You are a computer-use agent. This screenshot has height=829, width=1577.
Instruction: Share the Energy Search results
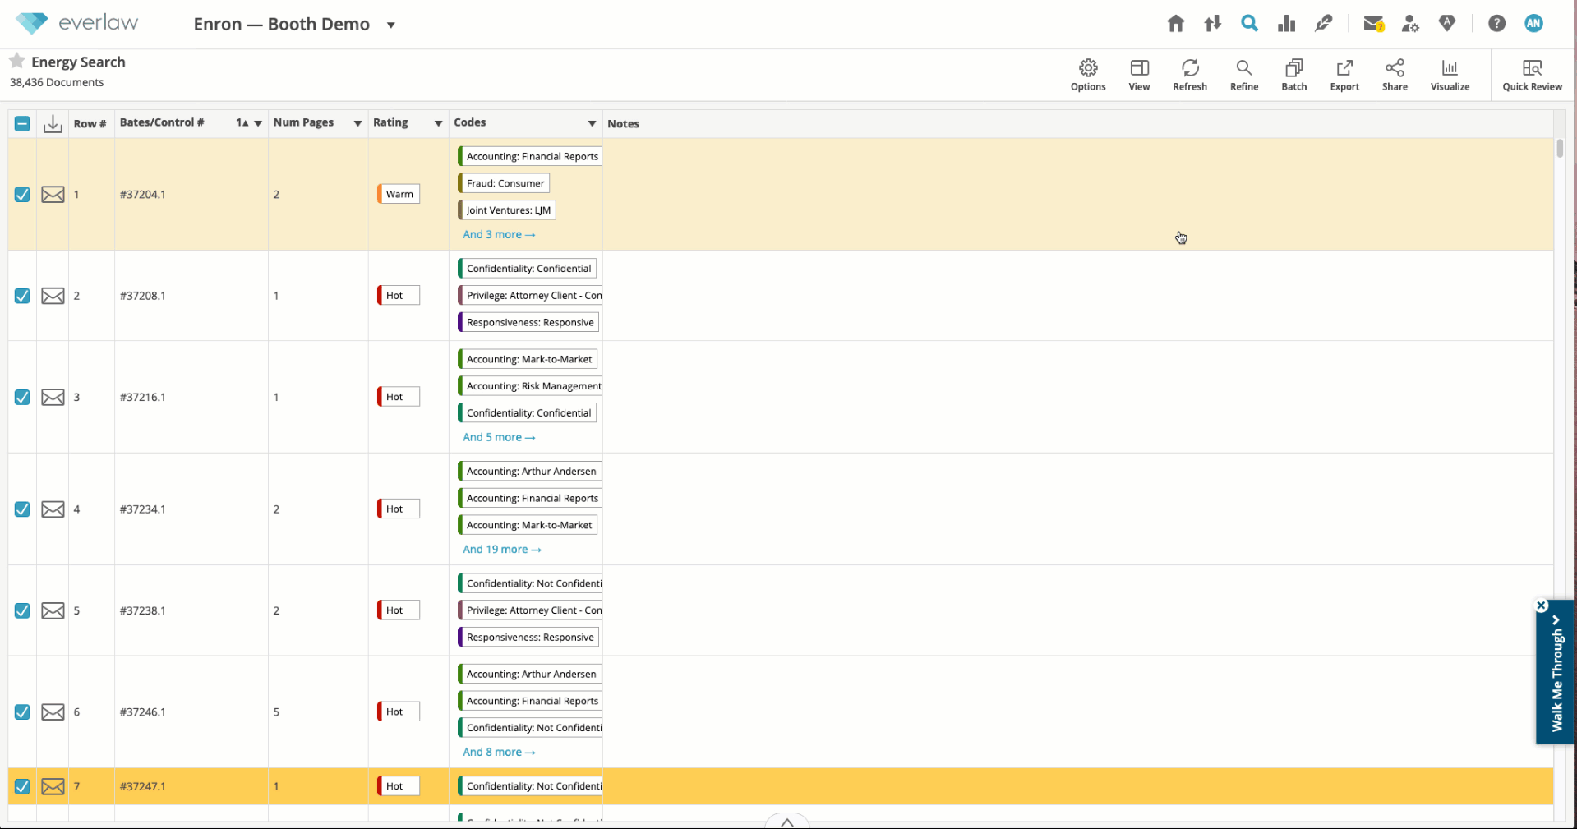(x=1395, y=75)
